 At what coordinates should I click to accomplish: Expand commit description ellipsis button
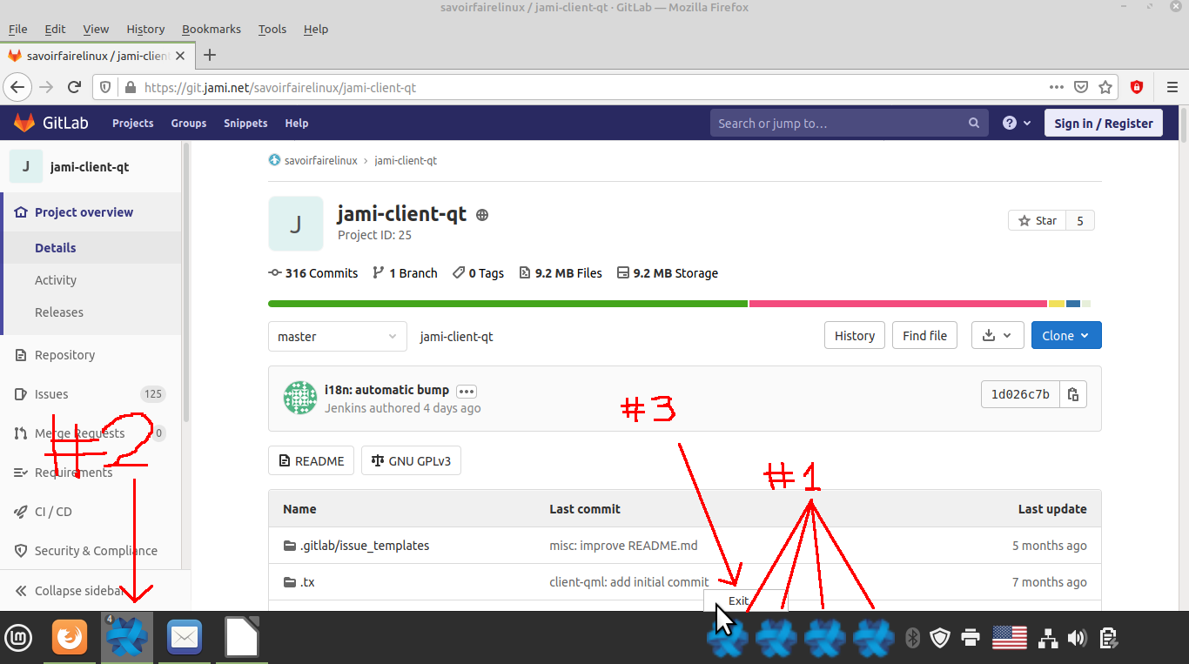click(467, 391)
